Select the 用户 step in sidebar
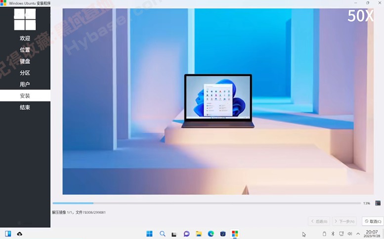The width and height of the screenshot is (384, 239). pos(25,84)
